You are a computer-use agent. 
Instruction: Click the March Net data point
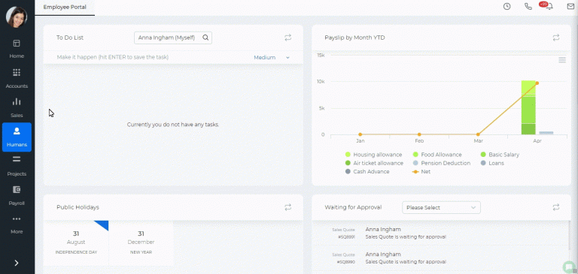pos(478,134)
